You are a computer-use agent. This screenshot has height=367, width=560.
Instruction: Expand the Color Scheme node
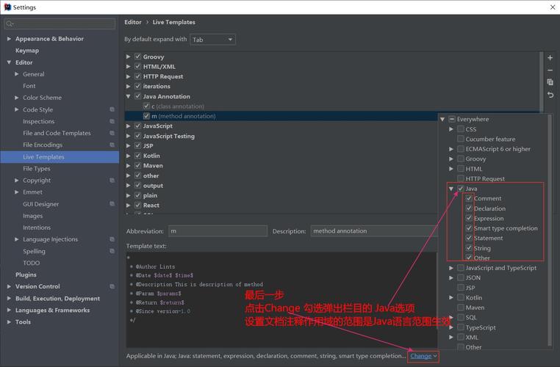[17, 98]
